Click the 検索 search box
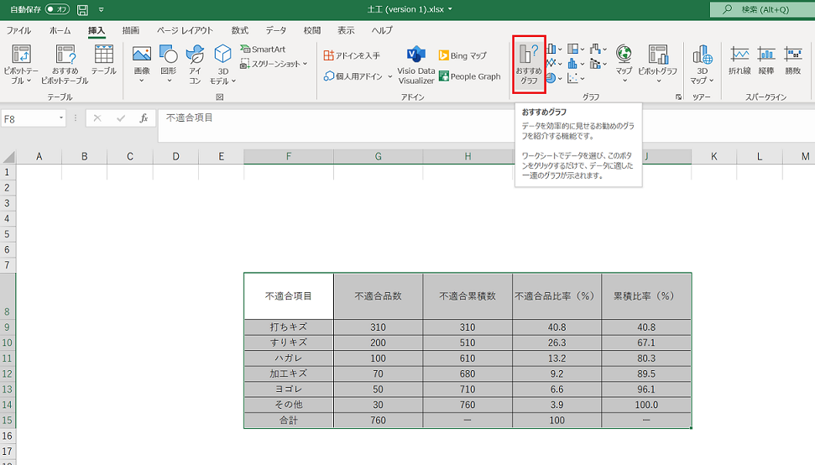This screenshot has height=465, width=815. 761,9
